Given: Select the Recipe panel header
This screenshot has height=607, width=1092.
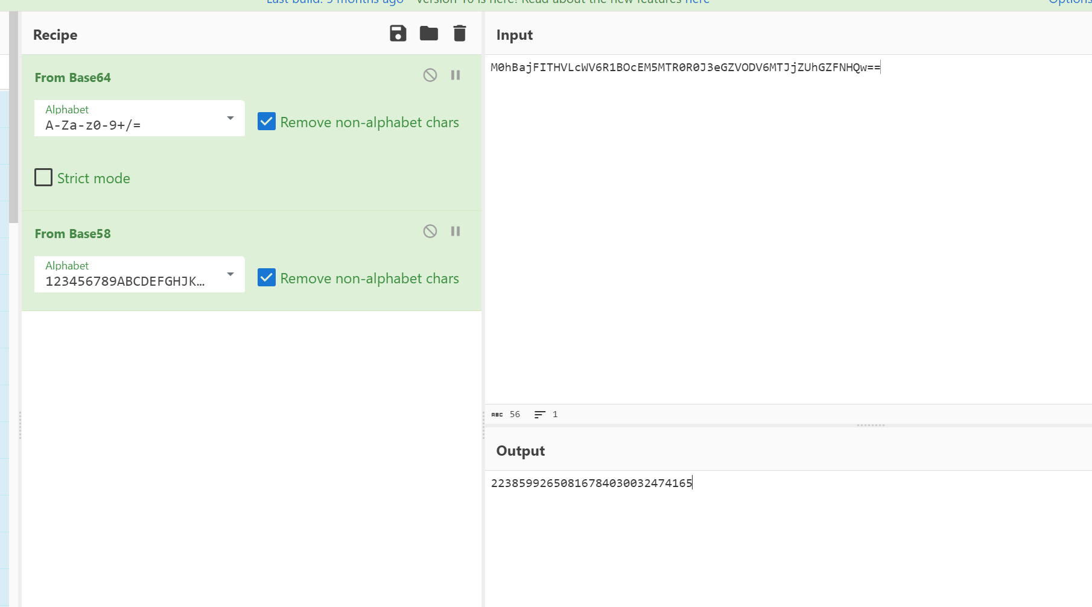Looking at the screenshot, I should pyautogui.click(x=55, y=34).
